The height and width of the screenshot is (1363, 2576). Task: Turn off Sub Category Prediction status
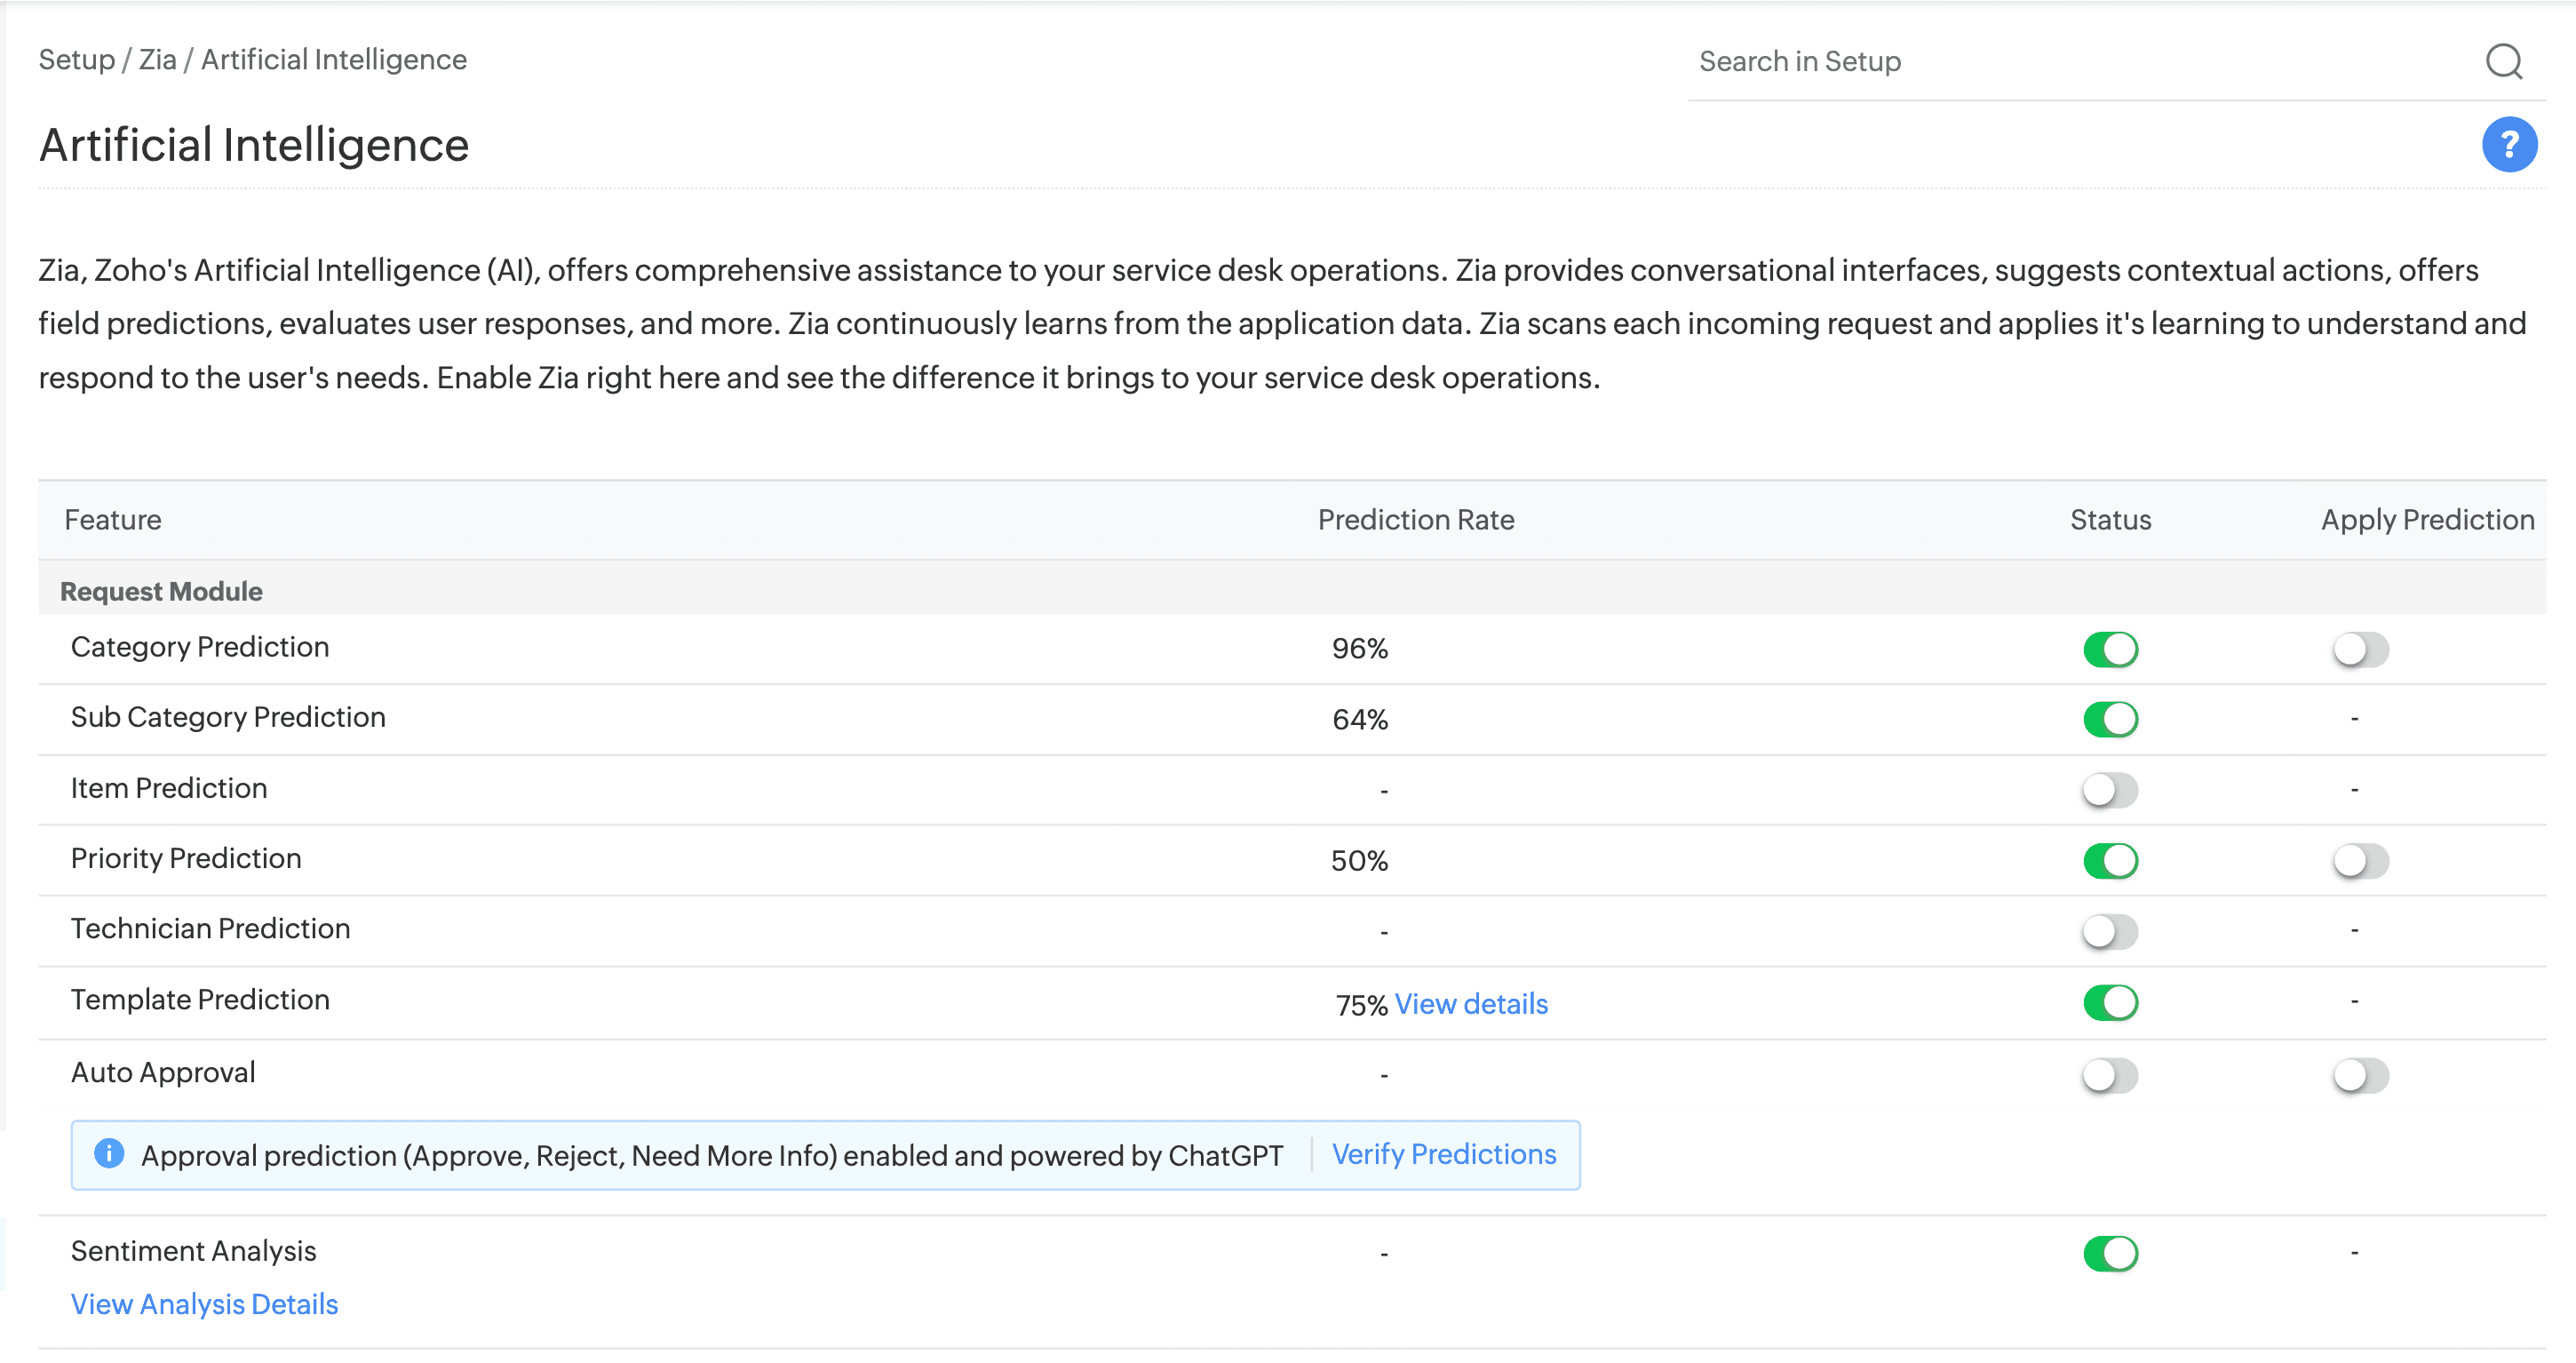2110,719
